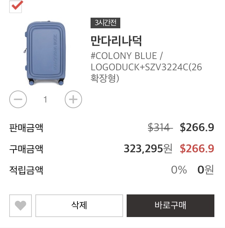The height and width of the screenshot is (228, 225).
Task: Decrease quantity with the minus icon
Action: coord(18,99)
